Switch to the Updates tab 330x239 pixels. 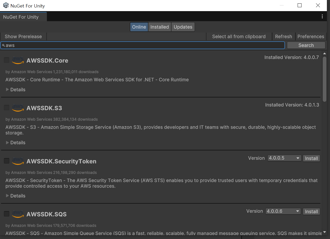tap(183, 27)
